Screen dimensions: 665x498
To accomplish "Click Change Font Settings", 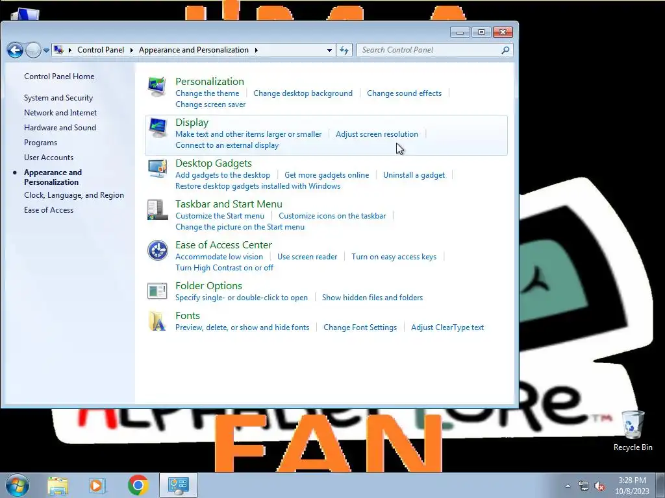I will tap(360, 327).
